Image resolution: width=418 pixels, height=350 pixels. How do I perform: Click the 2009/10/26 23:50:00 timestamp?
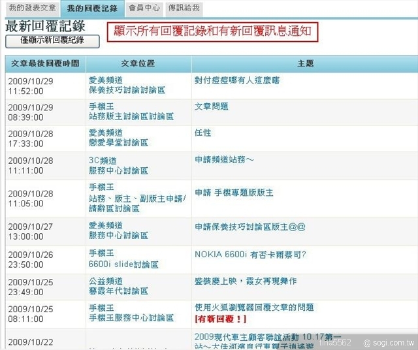click(x=31, y=260)
